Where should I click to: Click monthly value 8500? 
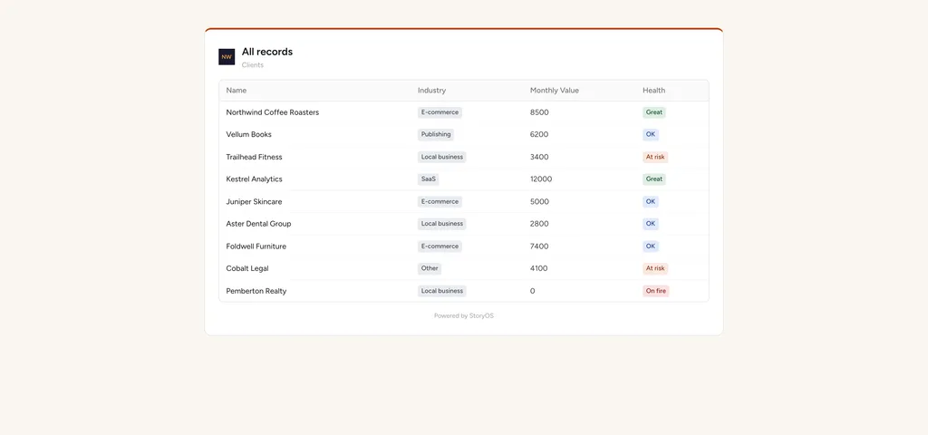point(539,112)
